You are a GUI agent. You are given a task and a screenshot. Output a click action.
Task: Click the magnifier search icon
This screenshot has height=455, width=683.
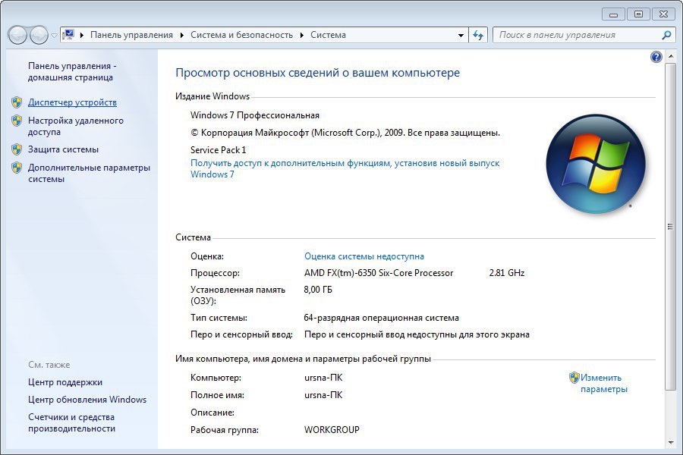point(666,35)
